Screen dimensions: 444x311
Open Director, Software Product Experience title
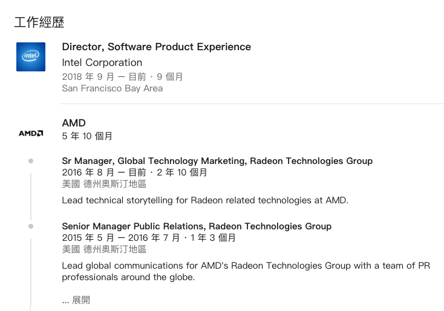tap(156, 47)
